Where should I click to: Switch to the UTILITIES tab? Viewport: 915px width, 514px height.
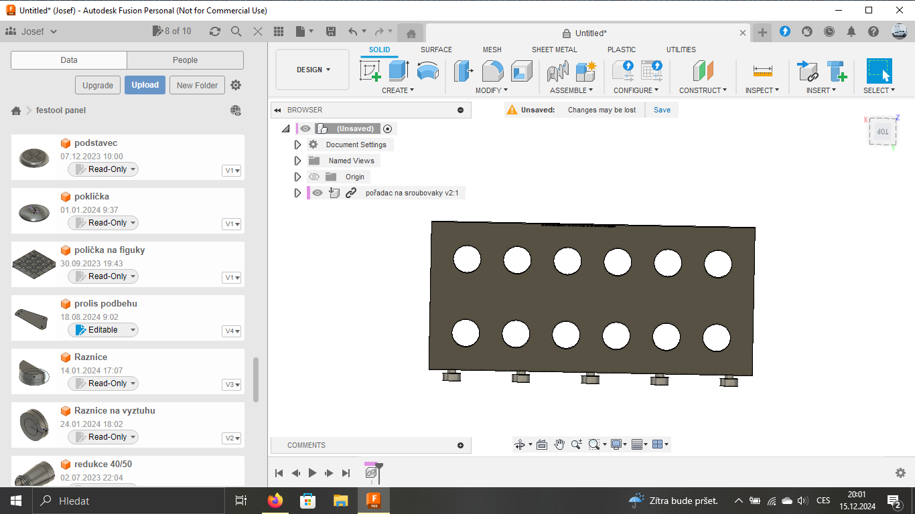(x=681, y=50)
